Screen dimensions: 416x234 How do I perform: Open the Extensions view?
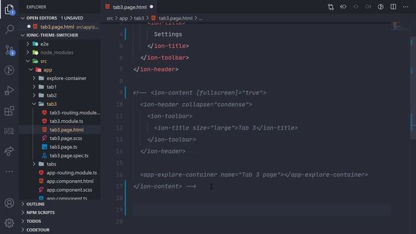click(9, 111)
